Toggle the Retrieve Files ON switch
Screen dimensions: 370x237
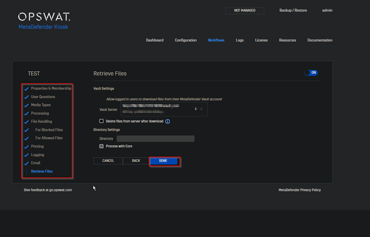click(x=311, y=72)
